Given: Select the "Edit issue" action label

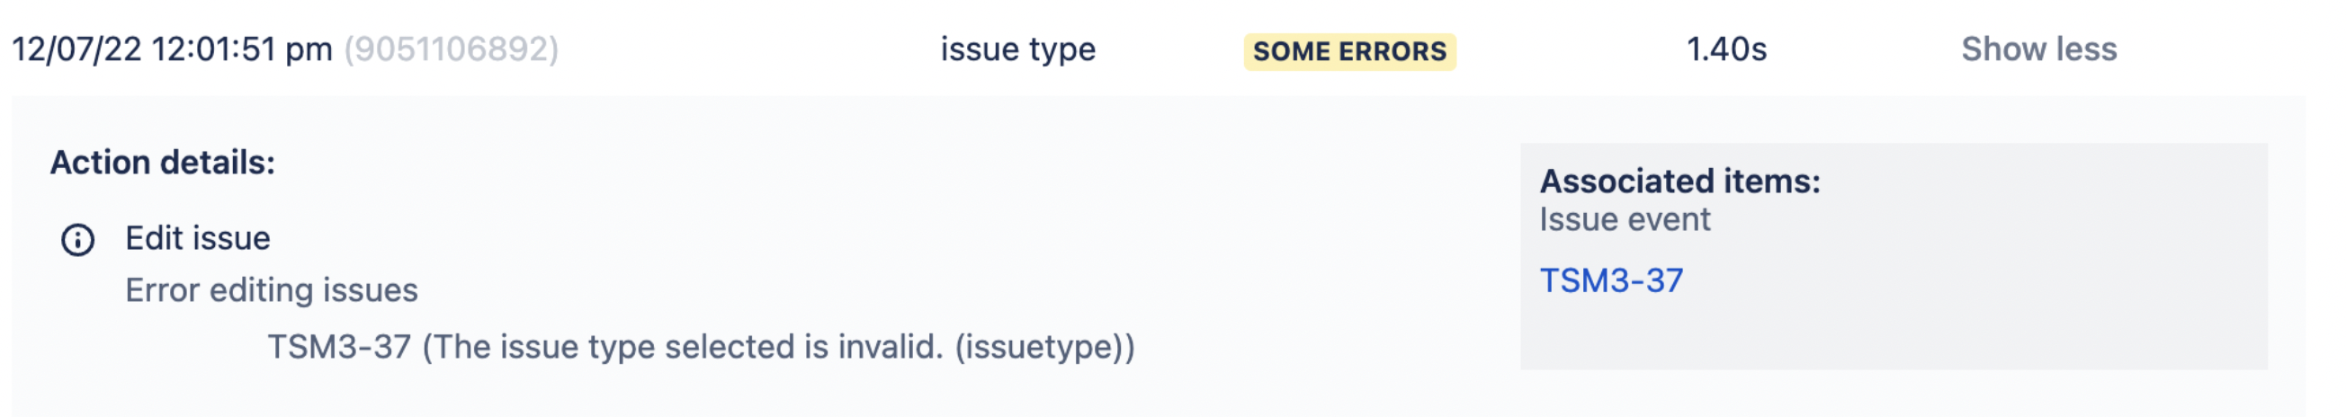Looking at the screenshot, I should pos(198,238).
